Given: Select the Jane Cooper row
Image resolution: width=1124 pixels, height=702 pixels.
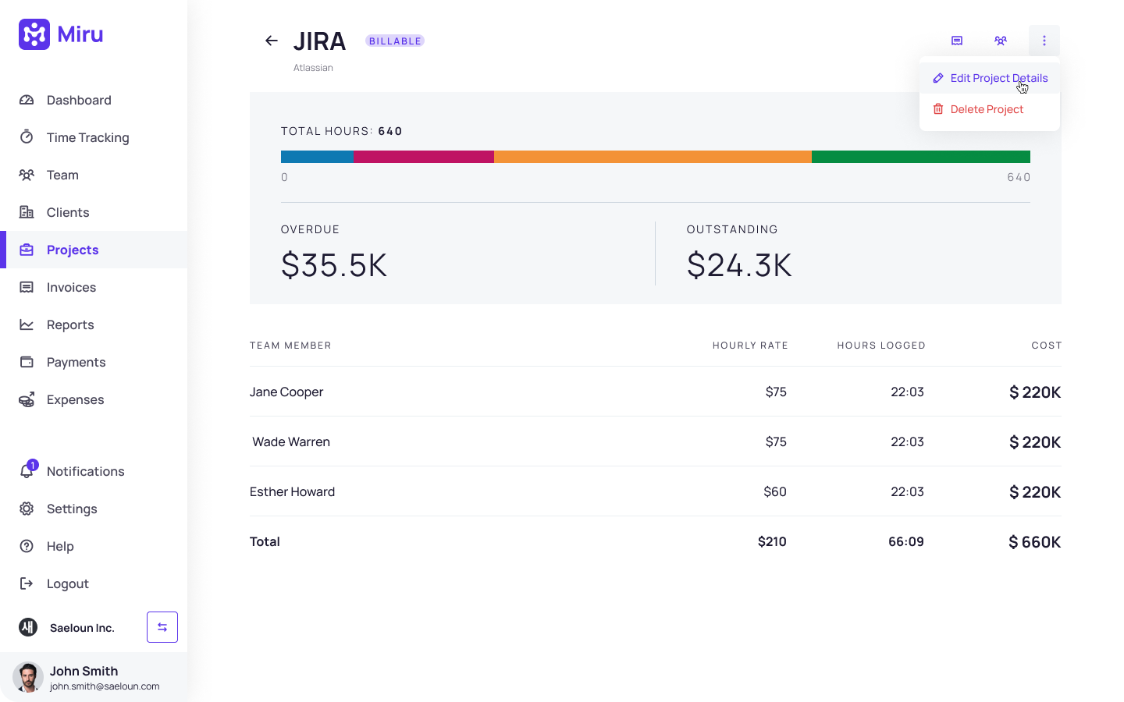Looking at the screenshot, I should click(656, 392).
